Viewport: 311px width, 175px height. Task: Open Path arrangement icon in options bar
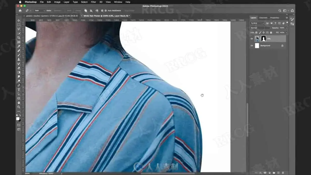[x=97, y=11]
